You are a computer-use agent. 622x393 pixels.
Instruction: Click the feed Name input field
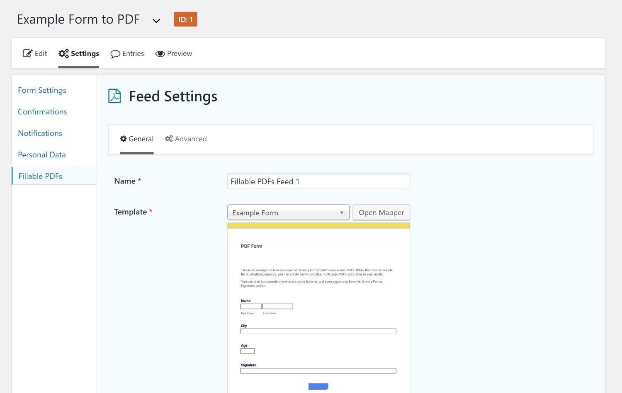pos(318,181)
